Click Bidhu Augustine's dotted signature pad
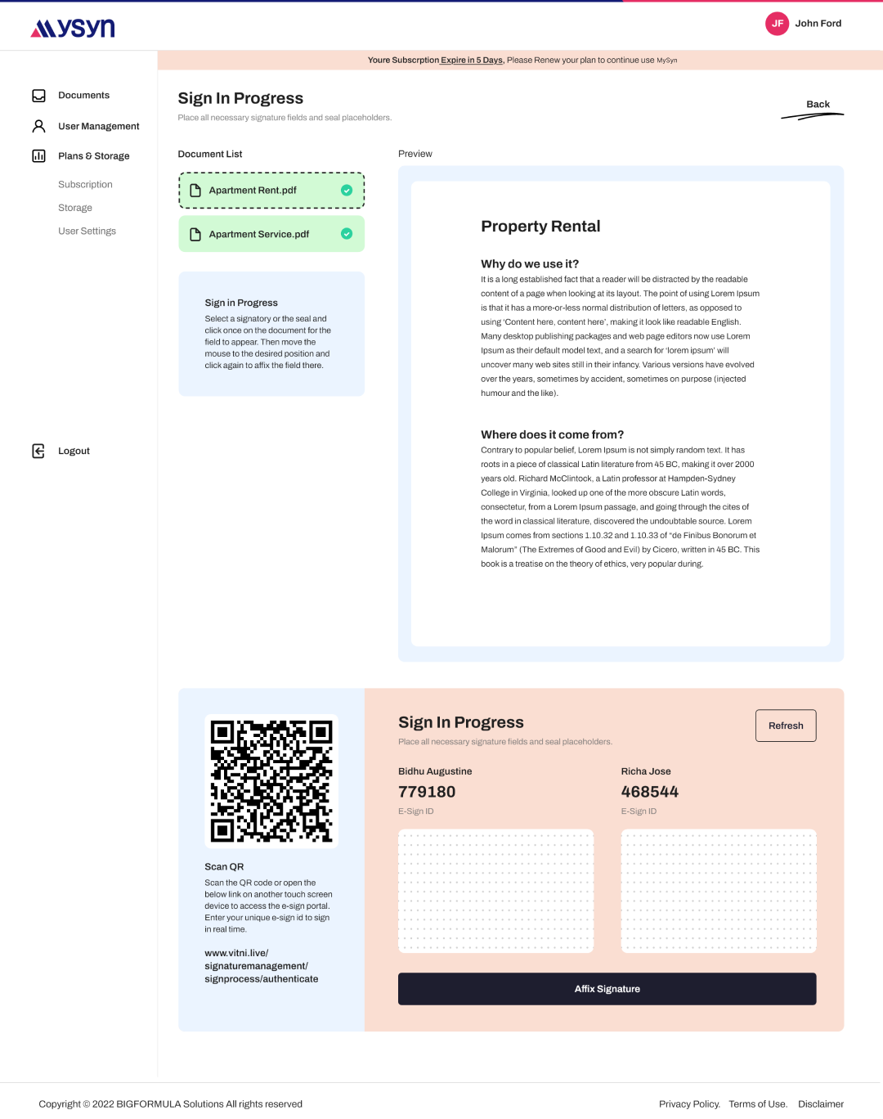Viewport: 883px width, 1119px height. 495,891
